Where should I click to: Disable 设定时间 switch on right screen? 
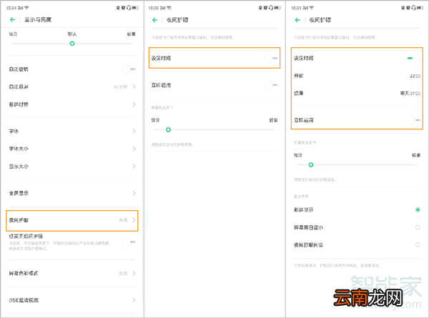pyautogui.click(x=414, y=58)
